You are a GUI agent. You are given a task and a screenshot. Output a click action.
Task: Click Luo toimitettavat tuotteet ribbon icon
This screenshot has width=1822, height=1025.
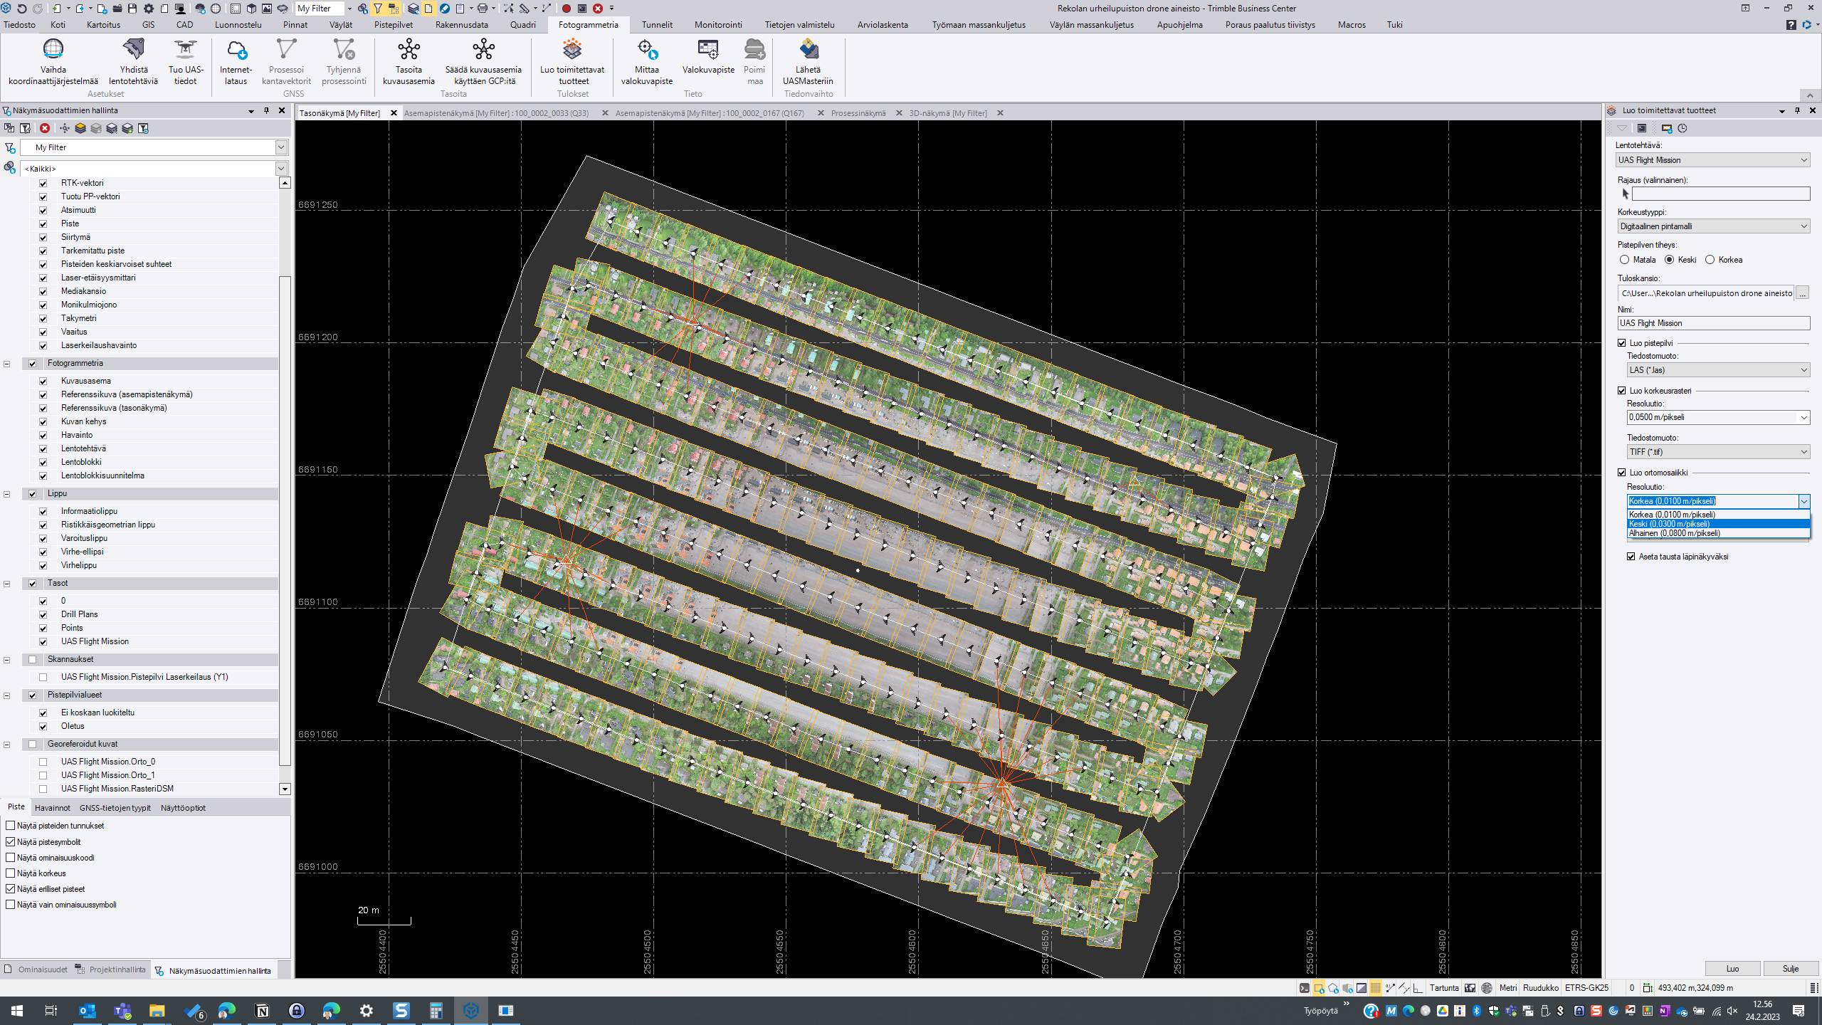click(x=572, y=49)
